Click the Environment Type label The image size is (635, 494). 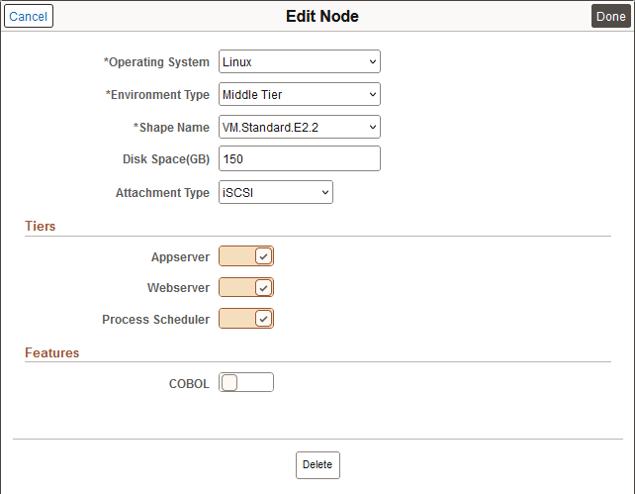tap(157, 95)
